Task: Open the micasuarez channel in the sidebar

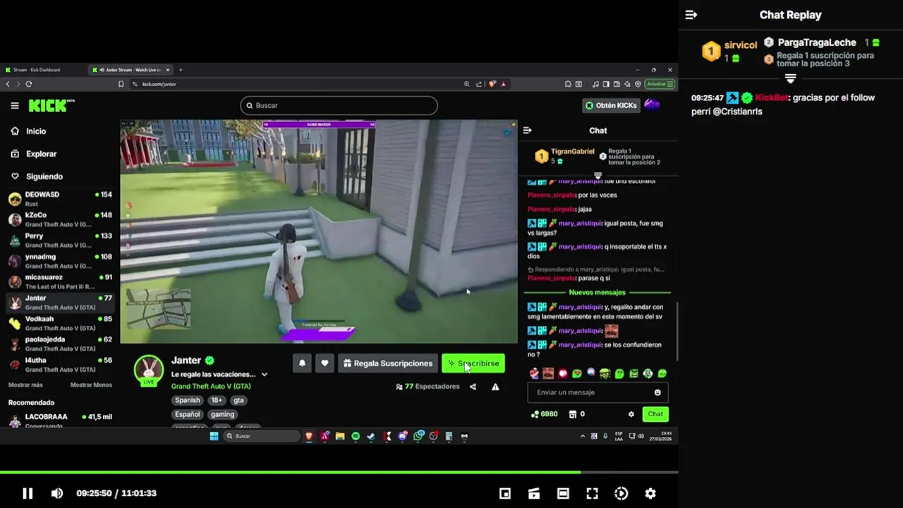Action: coord(60,282)
